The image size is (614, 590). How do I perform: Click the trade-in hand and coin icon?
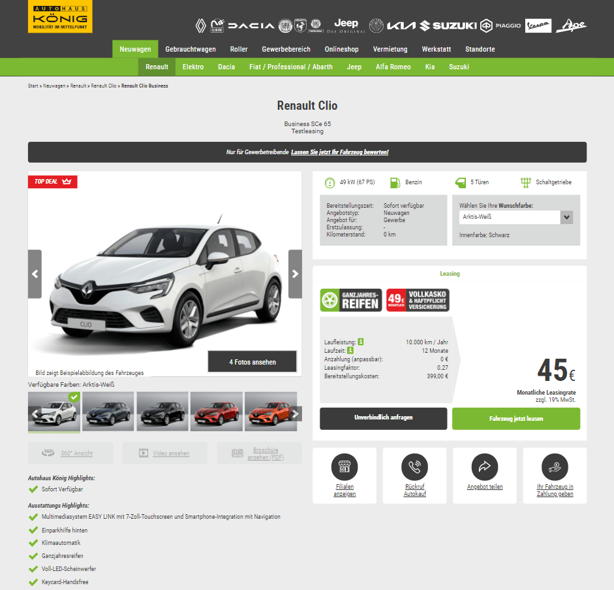555,467
